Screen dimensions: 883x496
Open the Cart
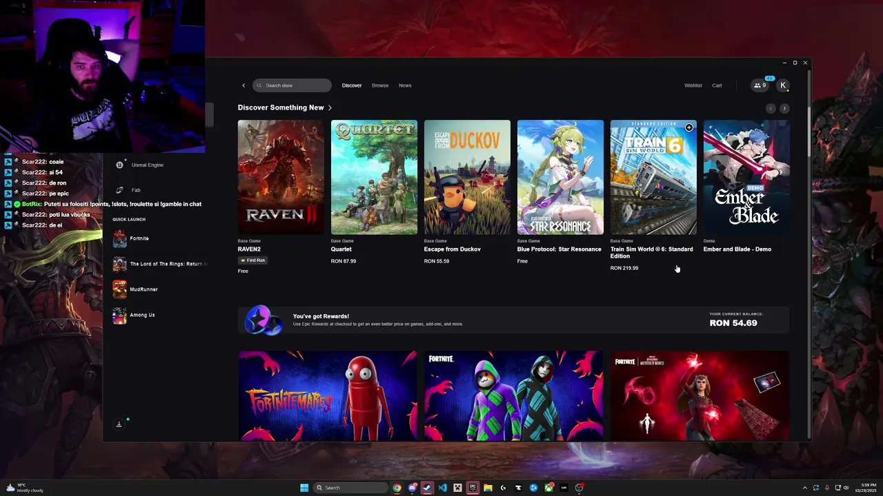717,85
